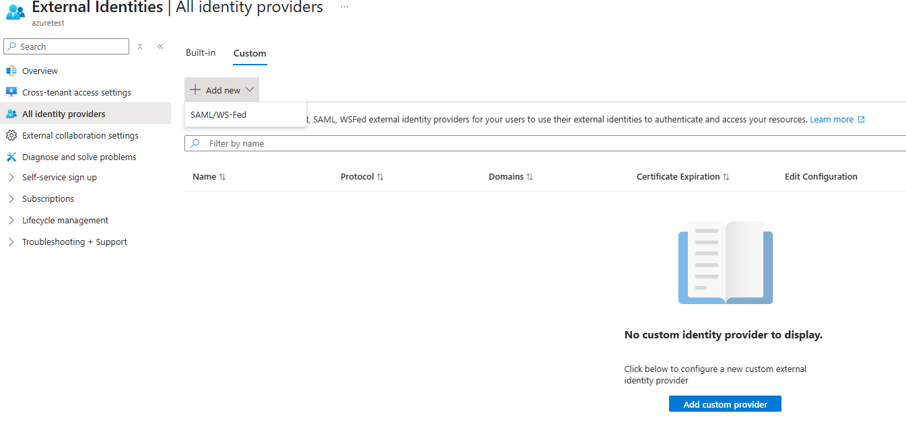906x444 pixels.
Task: Select All identity providers menu item
Action: point(85,114)
